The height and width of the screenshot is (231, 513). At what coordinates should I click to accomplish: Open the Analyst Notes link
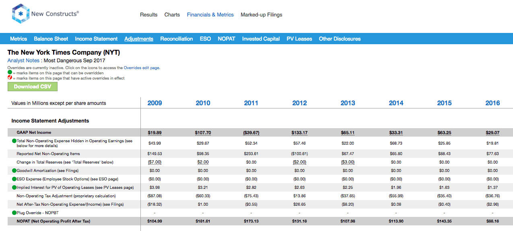tap(23, 61)
